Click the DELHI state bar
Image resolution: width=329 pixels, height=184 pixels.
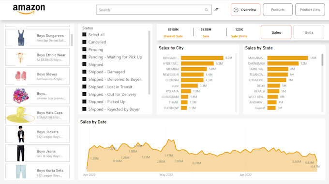click(274, 85)
